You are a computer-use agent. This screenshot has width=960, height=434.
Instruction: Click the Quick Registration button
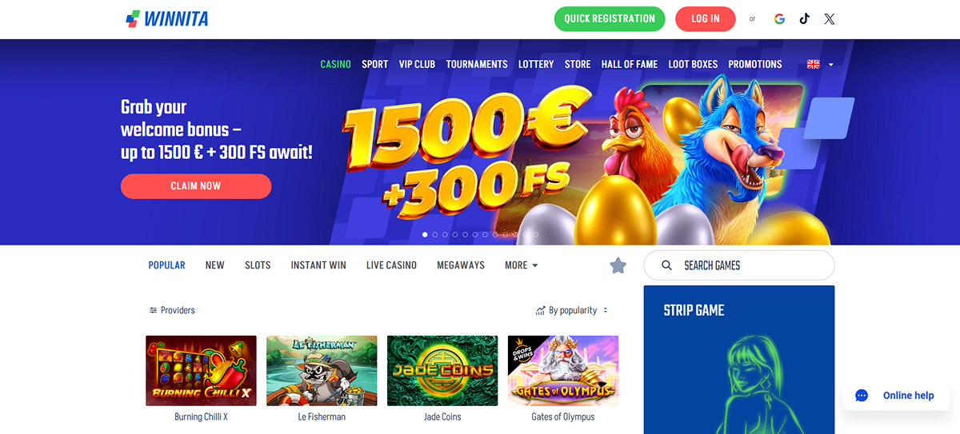point(610,18)
